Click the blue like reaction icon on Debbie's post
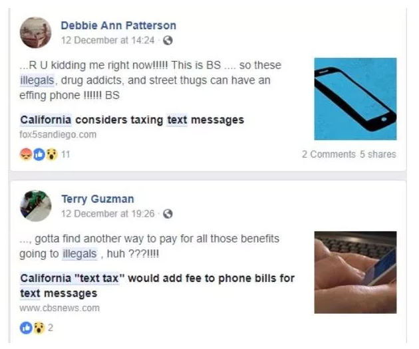 point(39,154)
